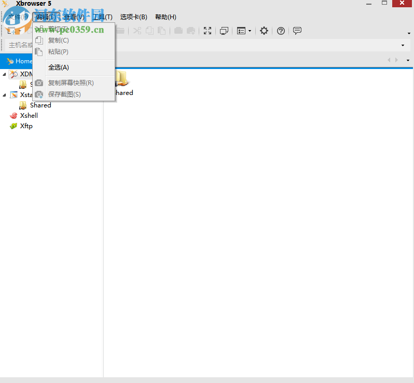Open the host address bar dropdown
This screenshot has height=383, width=414.
(x=403, y=46)
